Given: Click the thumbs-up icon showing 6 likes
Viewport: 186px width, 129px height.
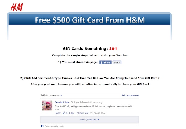Looking at the screenshot, I should (x=64, y=113).
